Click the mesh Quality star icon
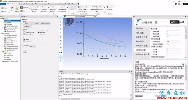This screenshot has height=100, width=188. pos(17,8)
